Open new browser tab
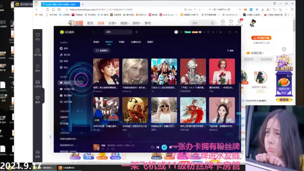The height and width of the screenshot is (171, 304). pos(83,4)
